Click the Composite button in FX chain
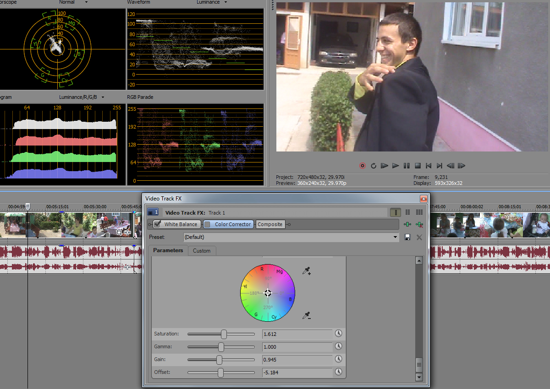 tap(270, 224)
